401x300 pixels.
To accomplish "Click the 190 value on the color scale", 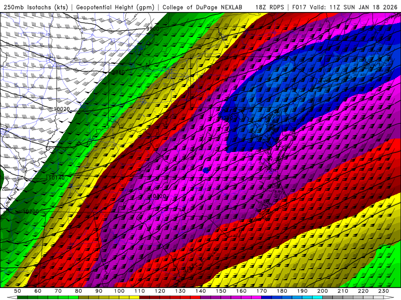I will pos(302,291).
